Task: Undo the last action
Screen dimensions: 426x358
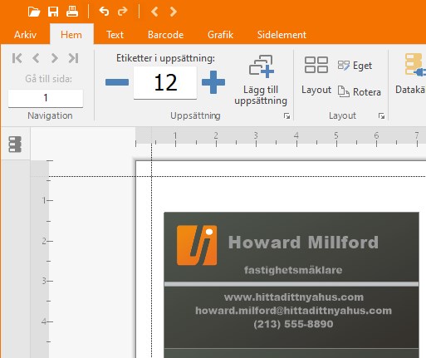Action: point(104,12)
